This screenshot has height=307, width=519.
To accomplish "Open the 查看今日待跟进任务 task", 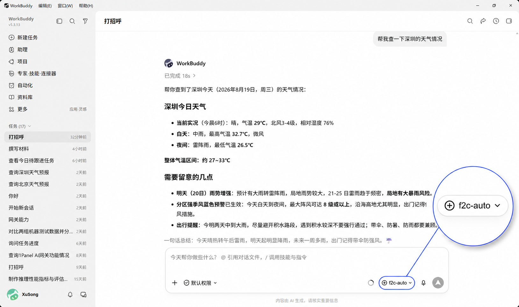I will pos(48,161).
